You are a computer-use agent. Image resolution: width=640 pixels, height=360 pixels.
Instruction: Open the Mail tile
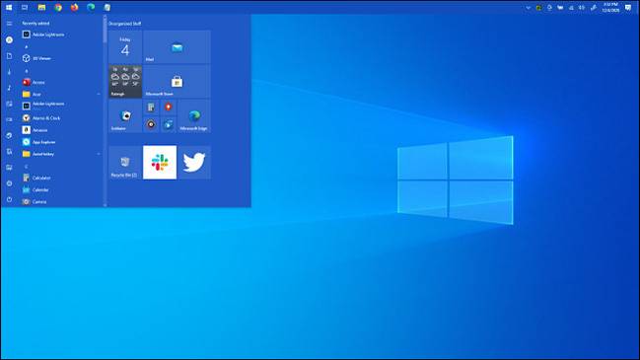[177, 47]
